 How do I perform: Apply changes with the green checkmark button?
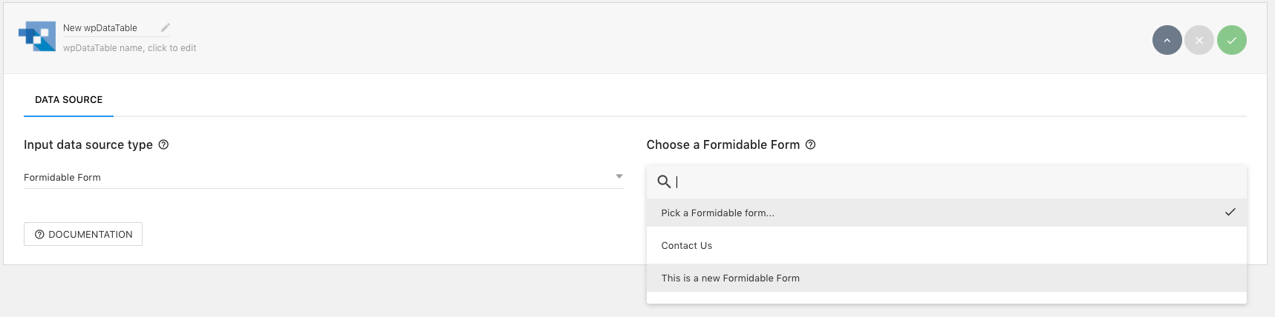(x=1231, y=40)
